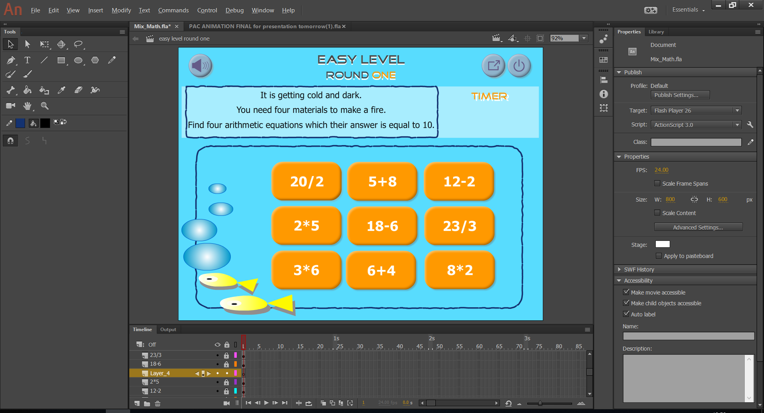
Task: Toggle the Snap to Objects magnet
Action: pyautogui.click(x=10, y=141)
